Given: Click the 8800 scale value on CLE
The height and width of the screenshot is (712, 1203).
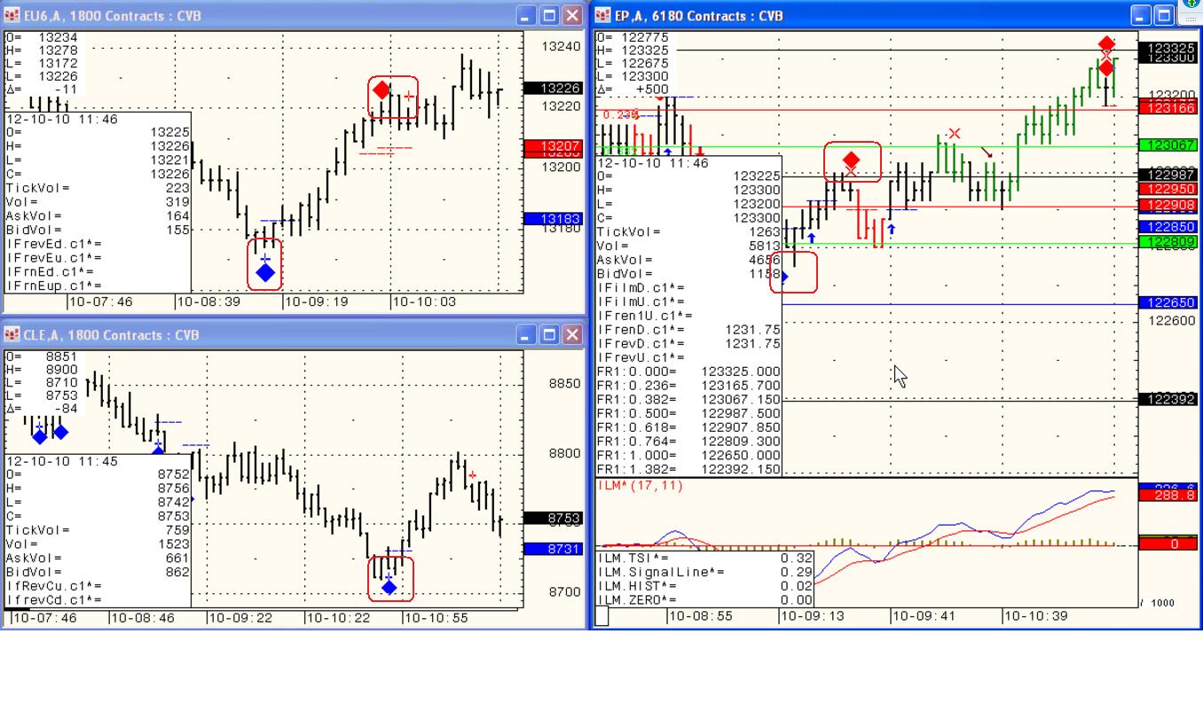Looking at the screenshot, I should pos(564,453).
